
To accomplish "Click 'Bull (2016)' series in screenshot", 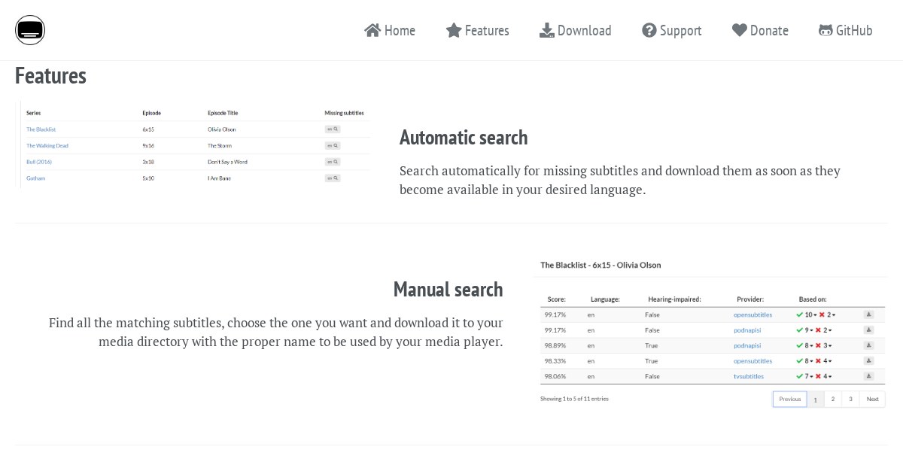I will [39, 162].
